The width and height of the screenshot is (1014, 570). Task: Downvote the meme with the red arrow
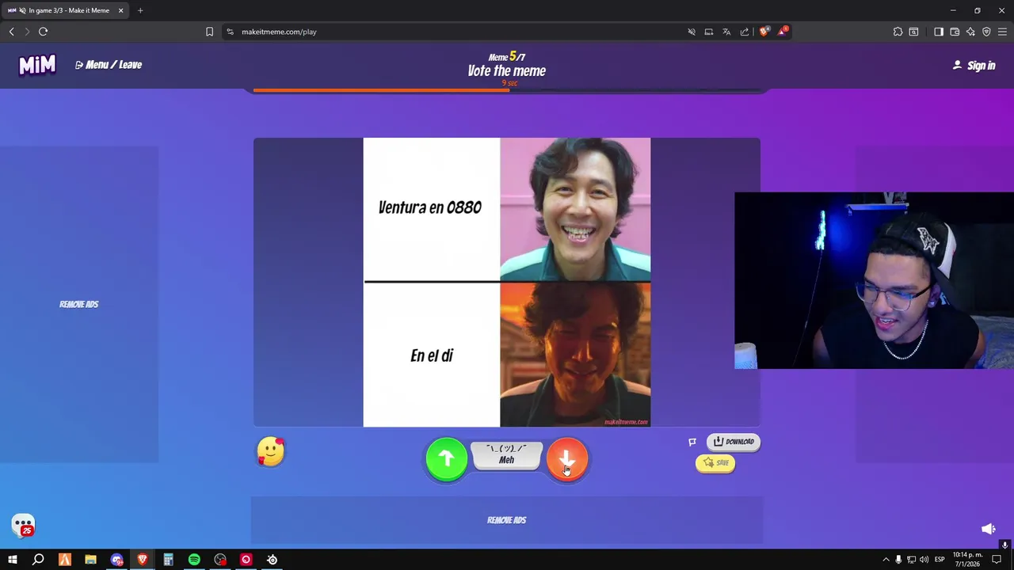pos(567,459)
